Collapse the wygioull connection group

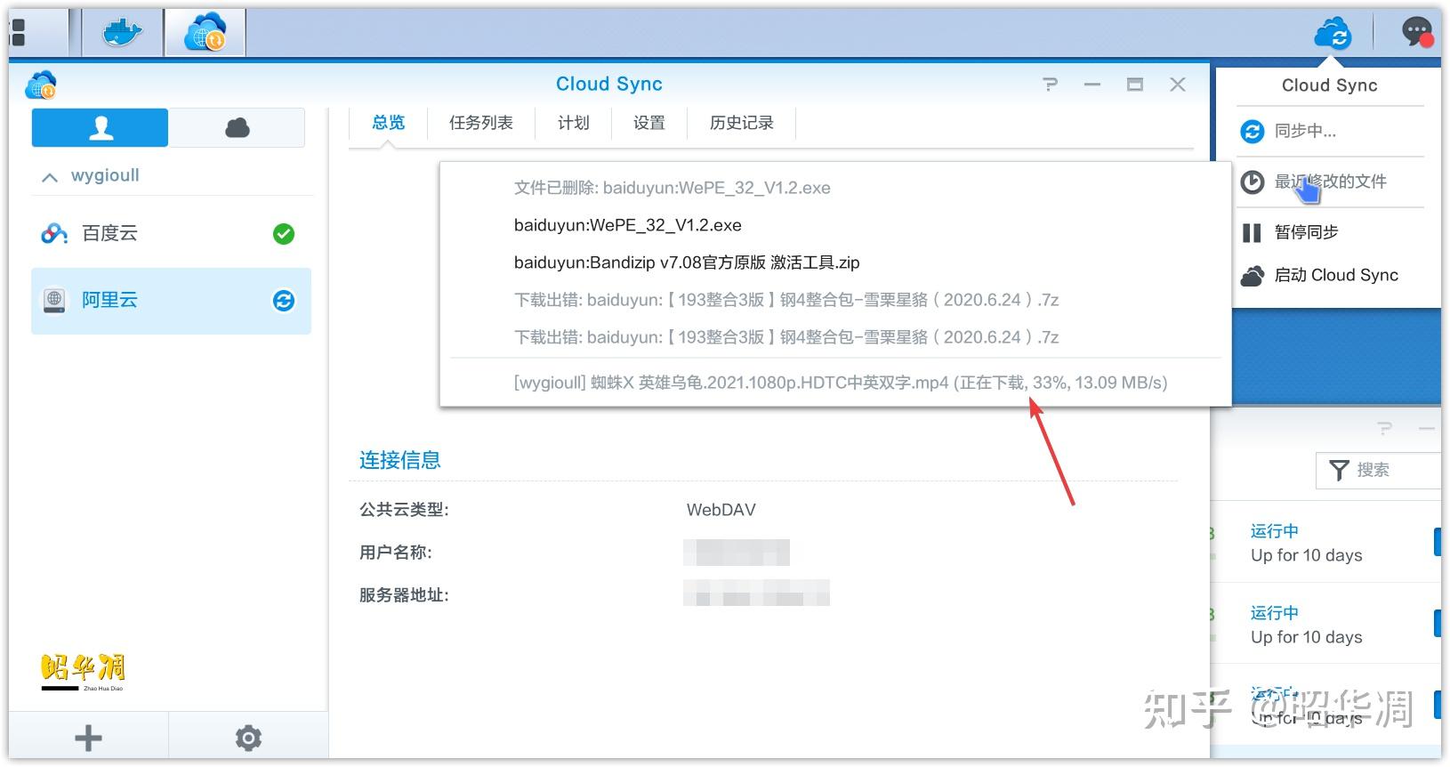[50, 176]
